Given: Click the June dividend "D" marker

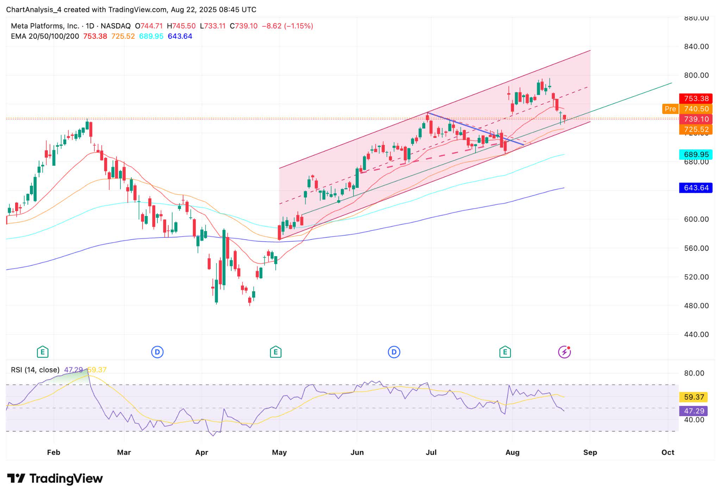Looking at the screenshot, I should click(x=394, y=351).
